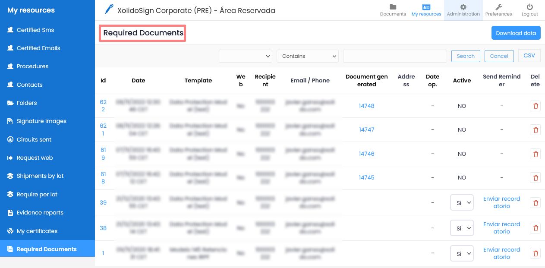Click the Documents folder icon in header
Image resolution: width=545 pixels, height=268 pixels.
pos(393,7)
